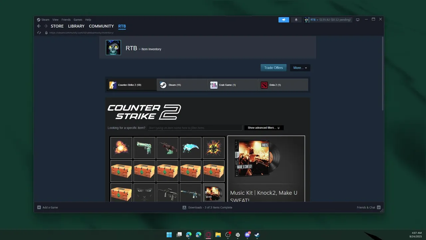Image resolution: width=426 pixels, height=240 pixels.
Task: Switch to Big Picture mode monitor icon
Action: pyautogui.click(x=358, y=20)
